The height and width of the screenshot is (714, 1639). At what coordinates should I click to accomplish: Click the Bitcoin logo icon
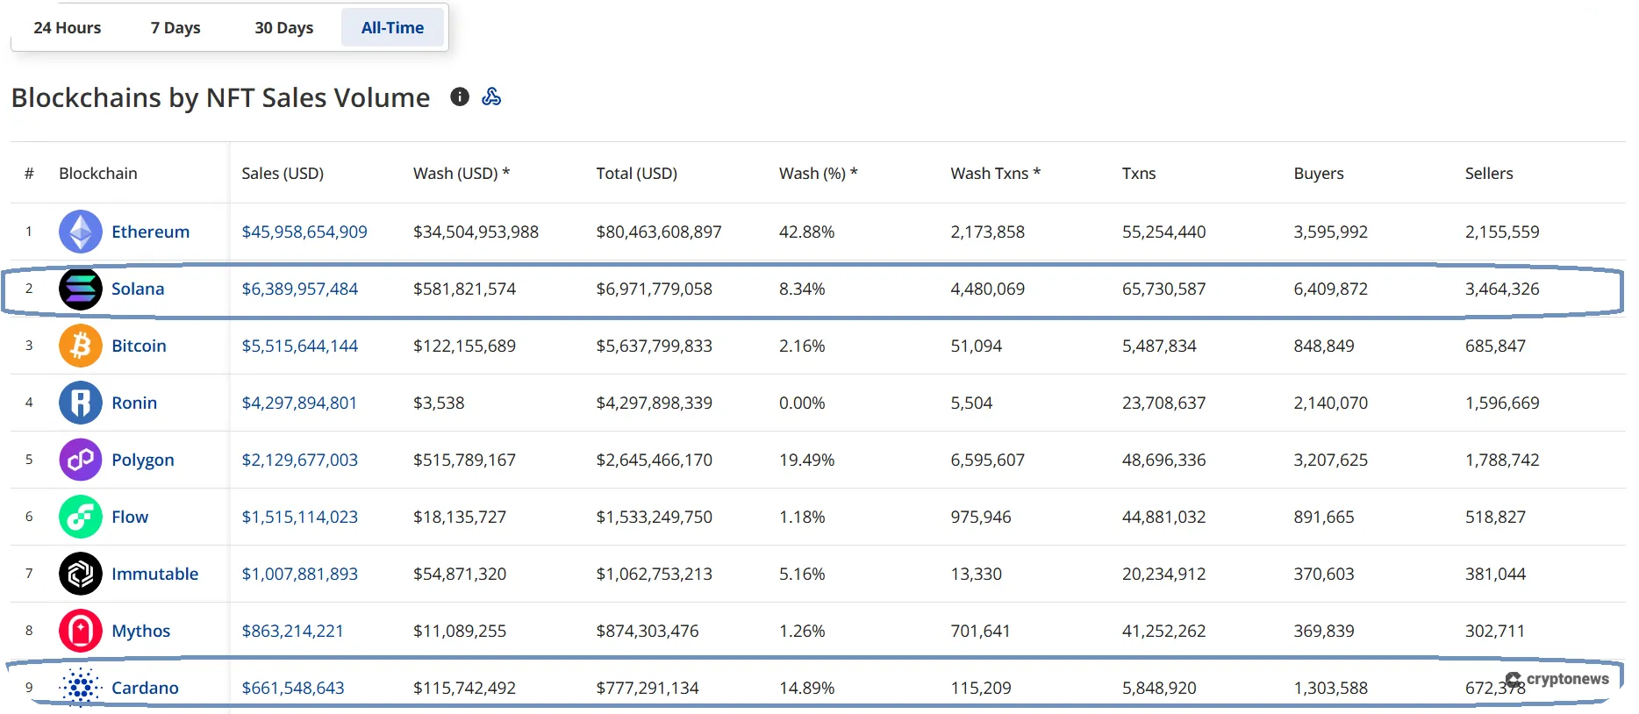(80, 346)
